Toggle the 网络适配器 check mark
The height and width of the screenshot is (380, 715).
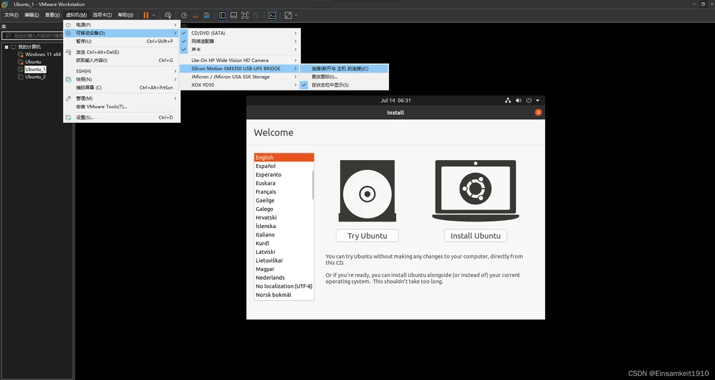pos(184,41)
